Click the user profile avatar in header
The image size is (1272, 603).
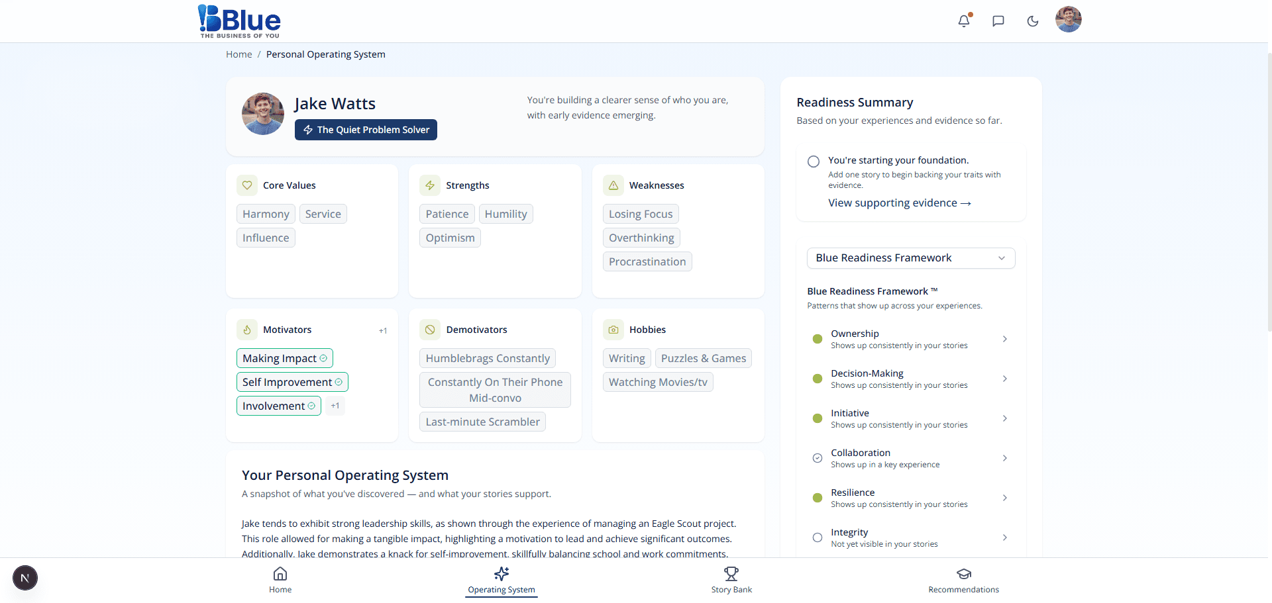click(x=1068, y=19)
